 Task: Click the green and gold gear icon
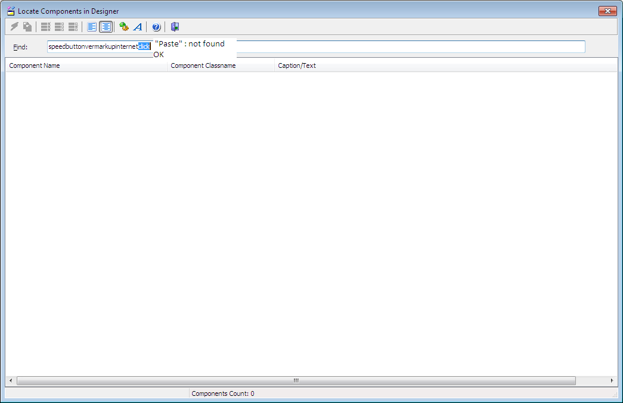pyautogui.click(x=124, y=27)
